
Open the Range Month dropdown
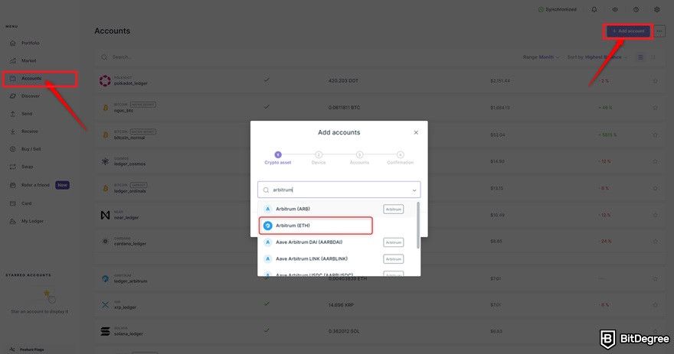click(541, 57)
